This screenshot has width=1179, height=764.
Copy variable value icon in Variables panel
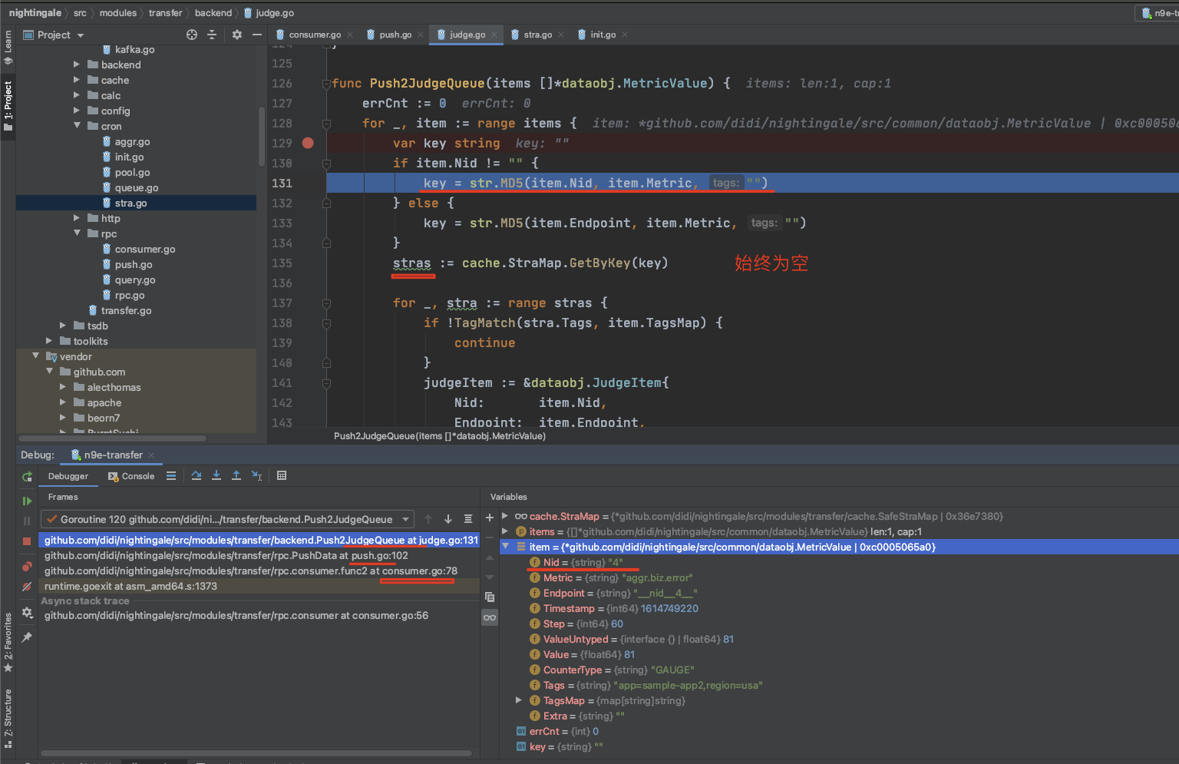click(x=490, y=597)
